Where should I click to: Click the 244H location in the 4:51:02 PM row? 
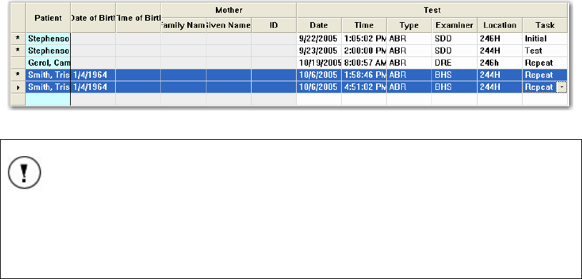500,87
